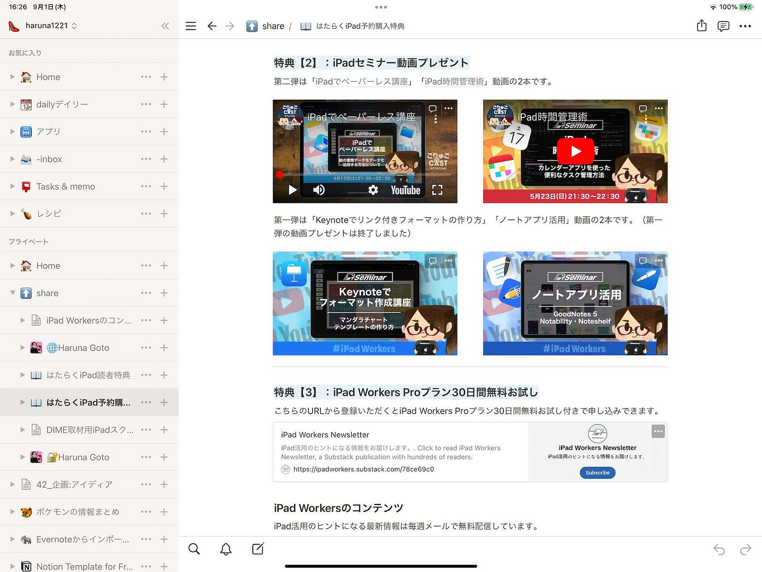This screenshot has width=762, height=572.
Task: Open ipadworkers.substack.com bookmark URL
Action: pos(364,469)
